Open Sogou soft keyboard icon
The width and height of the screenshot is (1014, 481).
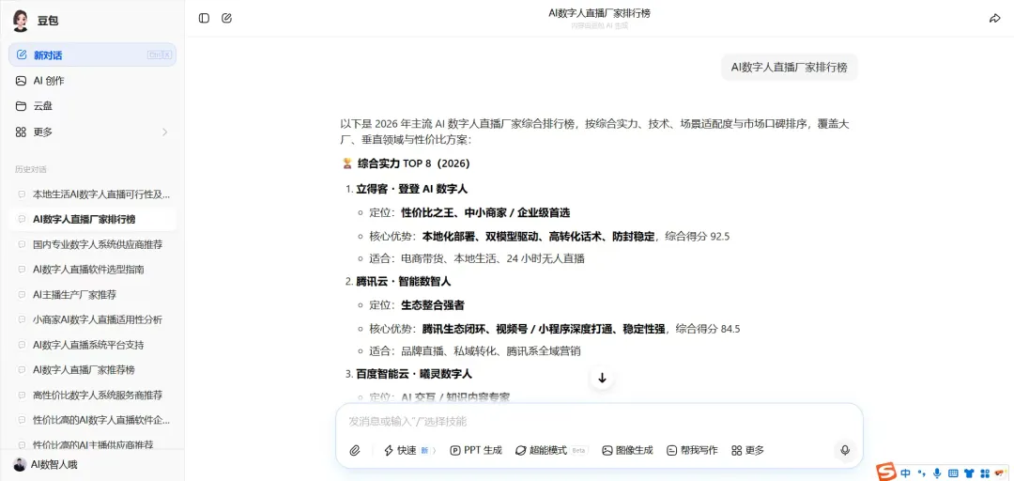pyautogui.click(x=953, y=473)
